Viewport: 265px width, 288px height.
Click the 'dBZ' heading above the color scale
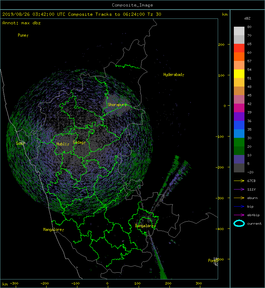click(247, 18)
